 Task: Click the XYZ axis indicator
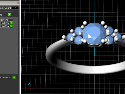(x=32, y=86)
